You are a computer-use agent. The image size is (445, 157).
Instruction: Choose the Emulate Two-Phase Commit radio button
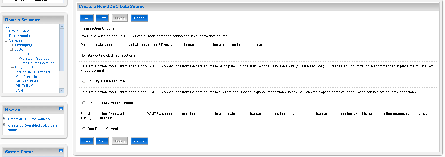[84, 103]
